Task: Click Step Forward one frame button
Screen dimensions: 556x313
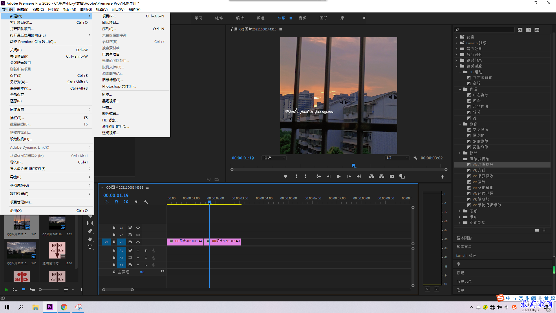Action: [x=349, y=176]
